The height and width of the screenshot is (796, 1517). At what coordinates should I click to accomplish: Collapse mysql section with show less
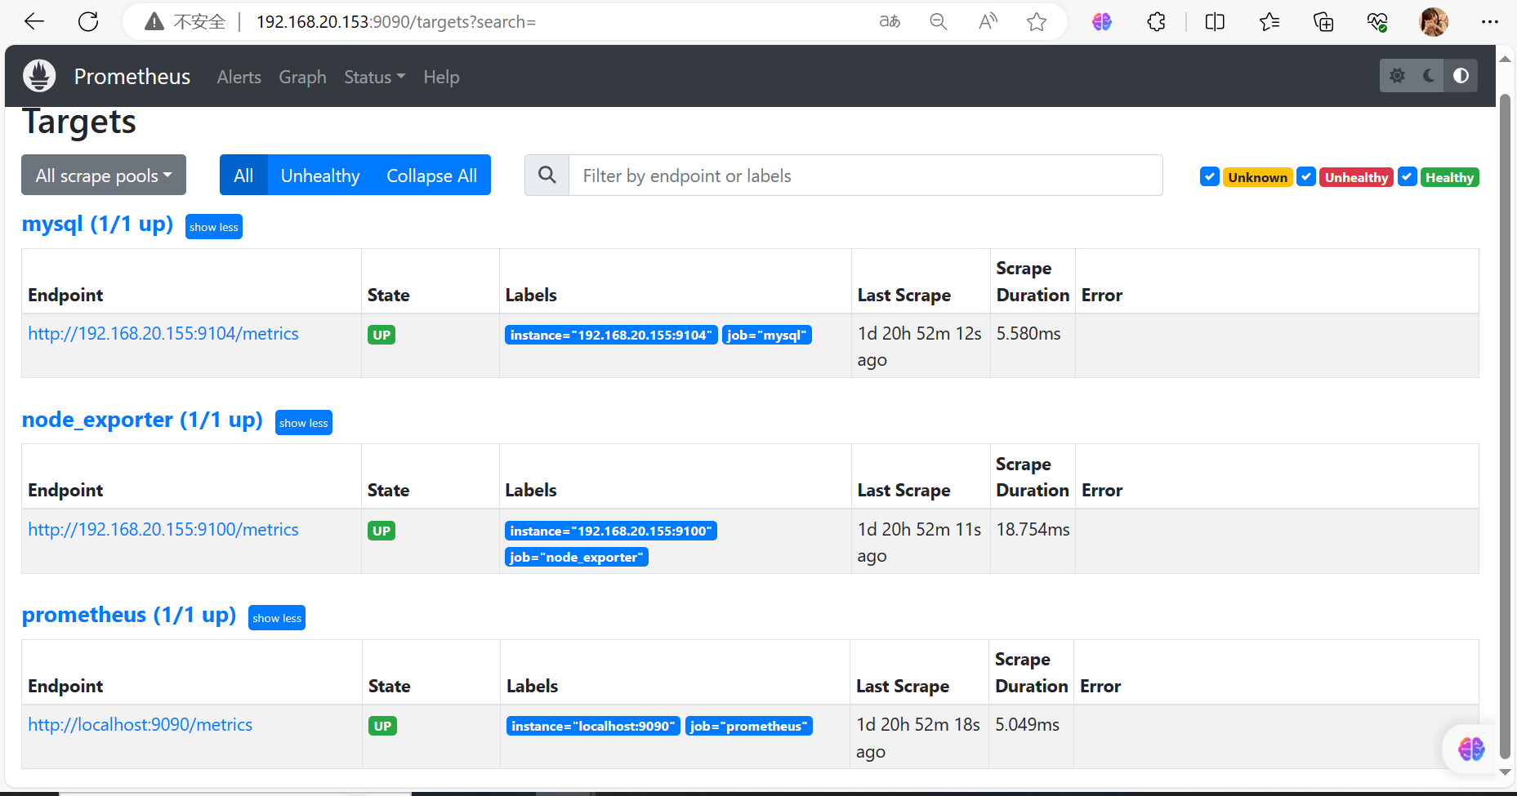click(214, 227)
